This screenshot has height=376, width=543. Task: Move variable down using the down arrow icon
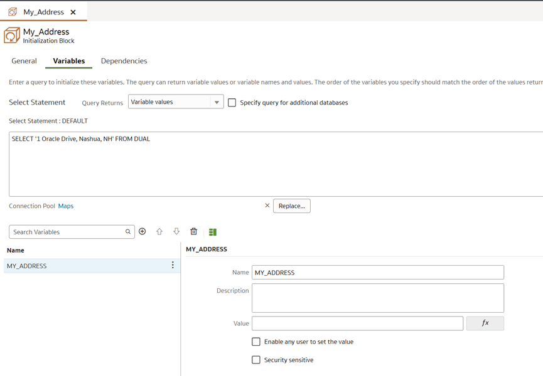coord(176,231)
